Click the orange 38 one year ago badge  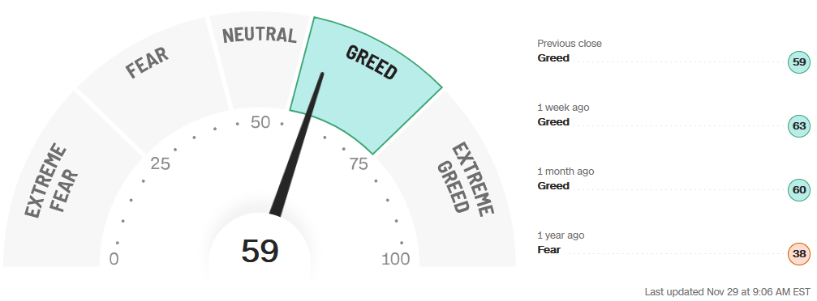[799, 254]
